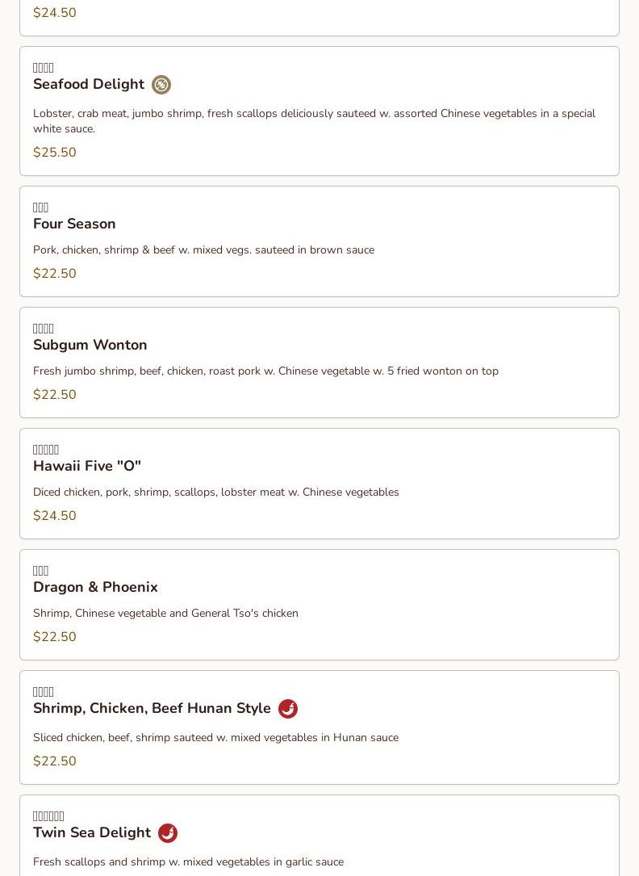Click the General Tso's chicken description

coord(165,614)
